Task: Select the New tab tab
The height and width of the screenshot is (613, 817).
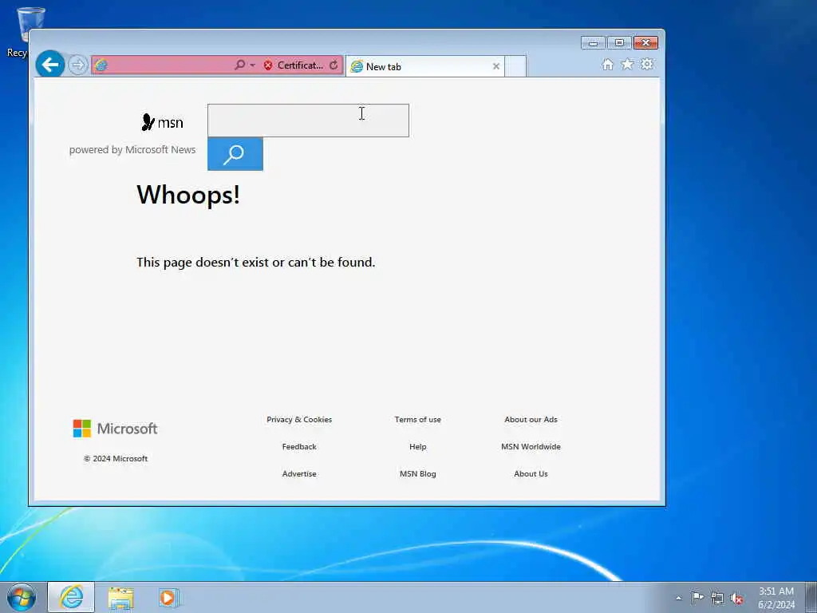Action: (x=424, y=66)
